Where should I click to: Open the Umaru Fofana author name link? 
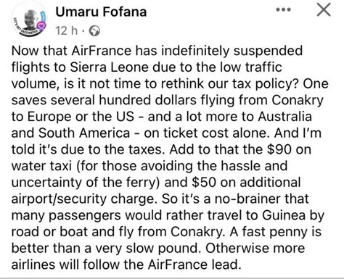(x=101, y=12)
